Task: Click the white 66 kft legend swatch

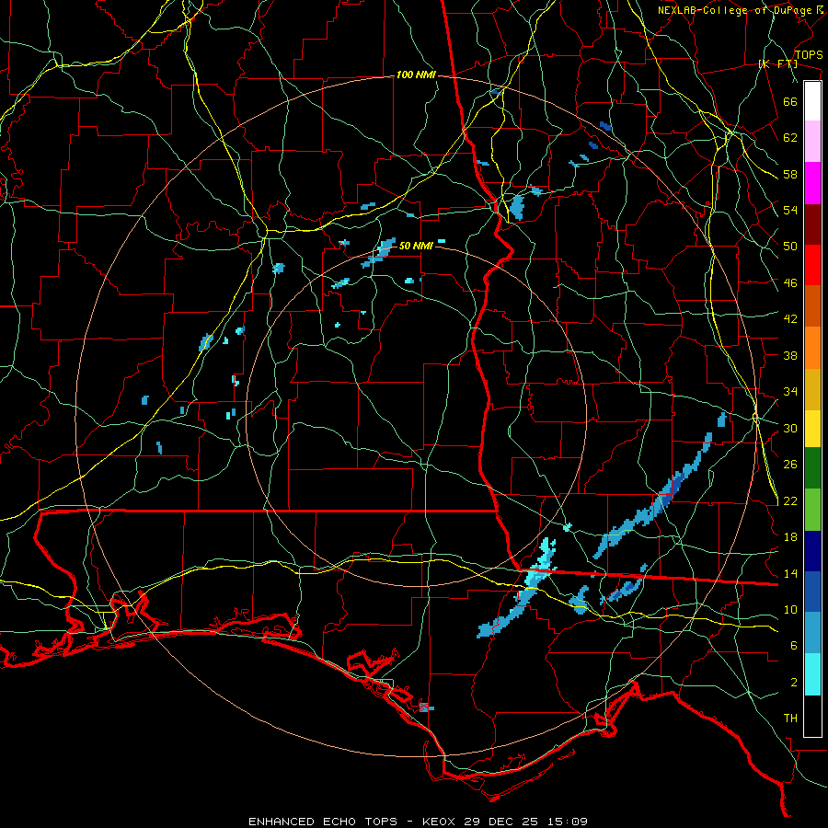Action: (812, 101)
